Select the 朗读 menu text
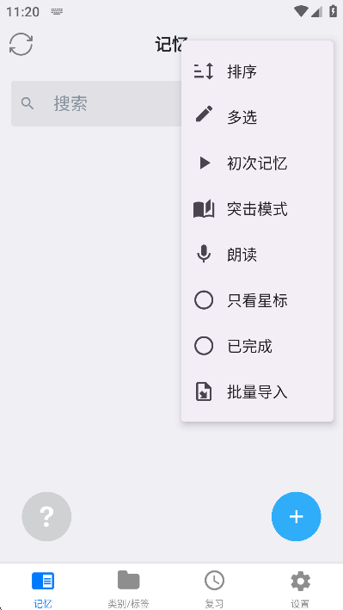 (242, 256)
